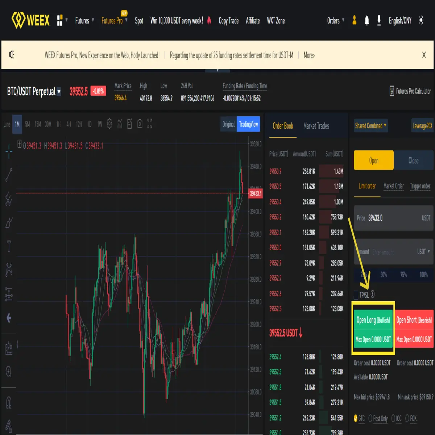Click the More announcements link

tap(309, 55)
